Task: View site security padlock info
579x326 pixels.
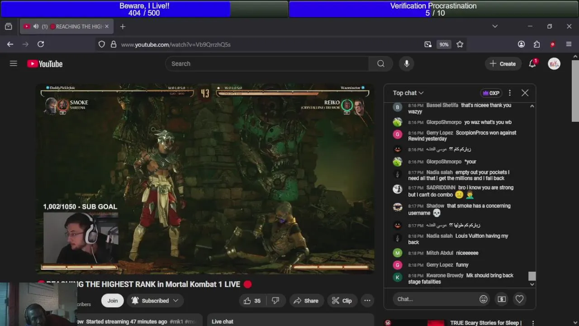Action: (113, 44)
